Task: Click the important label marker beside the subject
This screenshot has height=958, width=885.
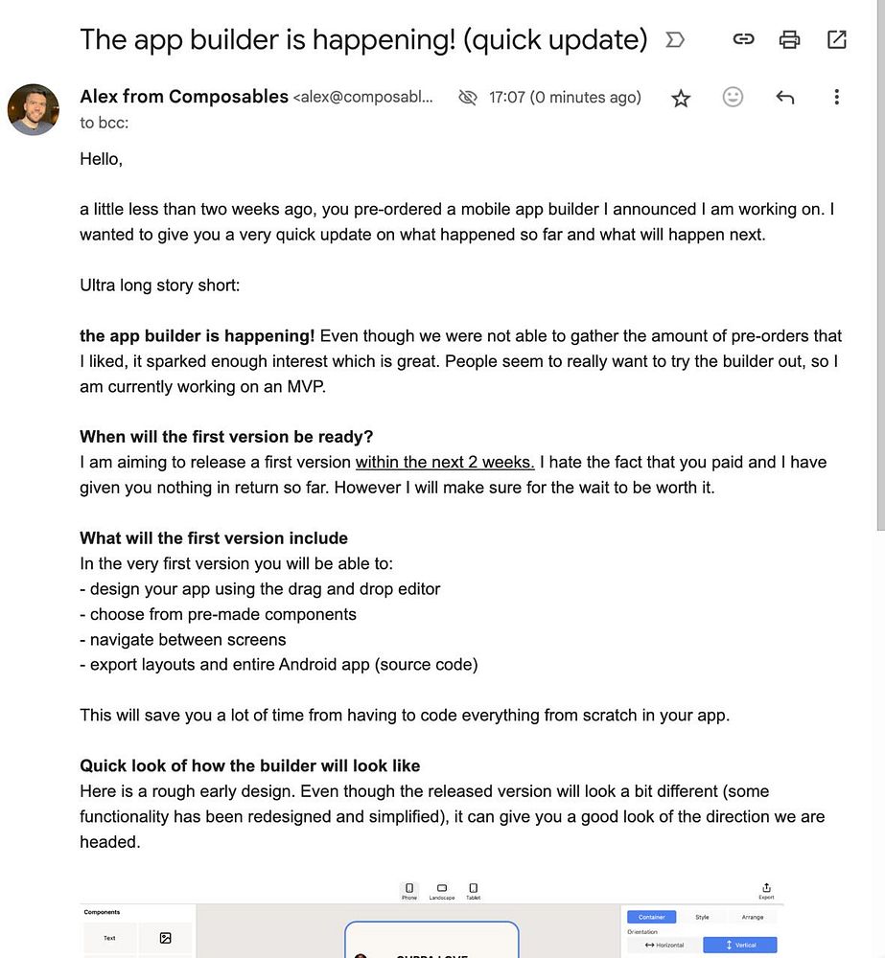Action: (x=675, y=40)
